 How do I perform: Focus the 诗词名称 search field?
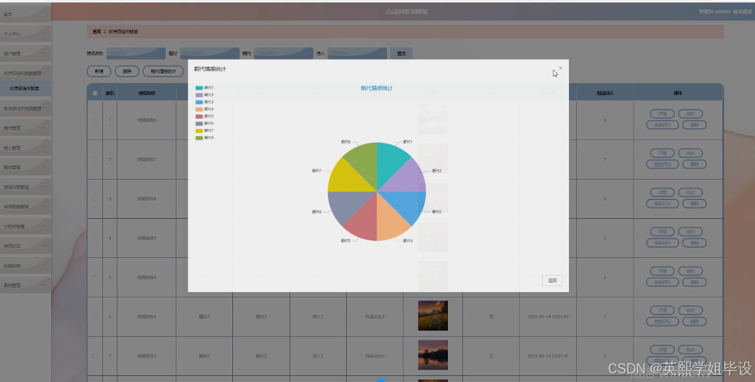[135, 54]
